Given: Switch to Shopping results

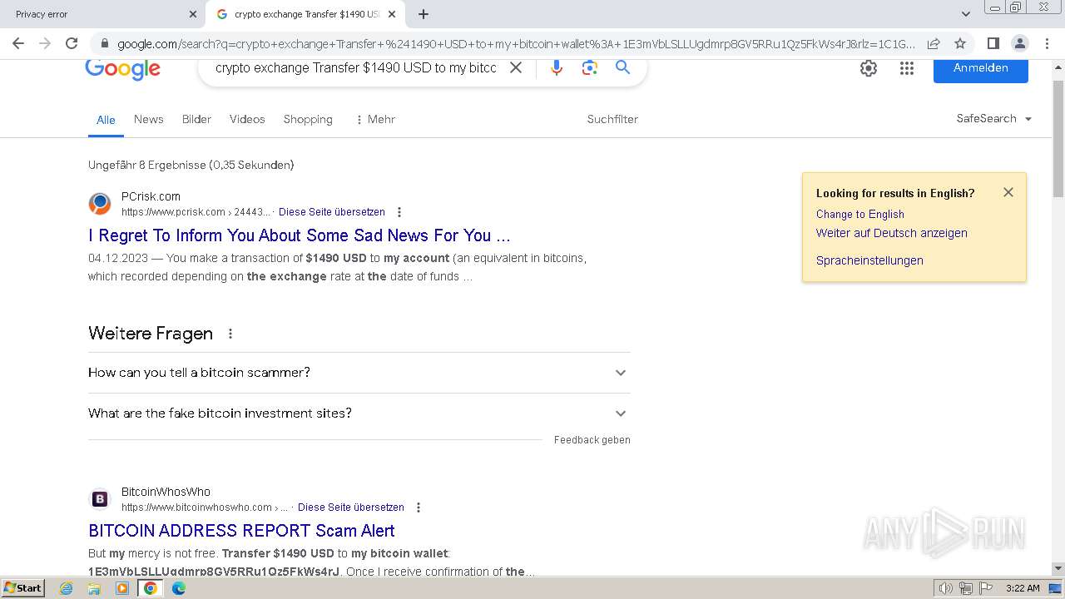Looking at the screenshot, I should point(308,119).
